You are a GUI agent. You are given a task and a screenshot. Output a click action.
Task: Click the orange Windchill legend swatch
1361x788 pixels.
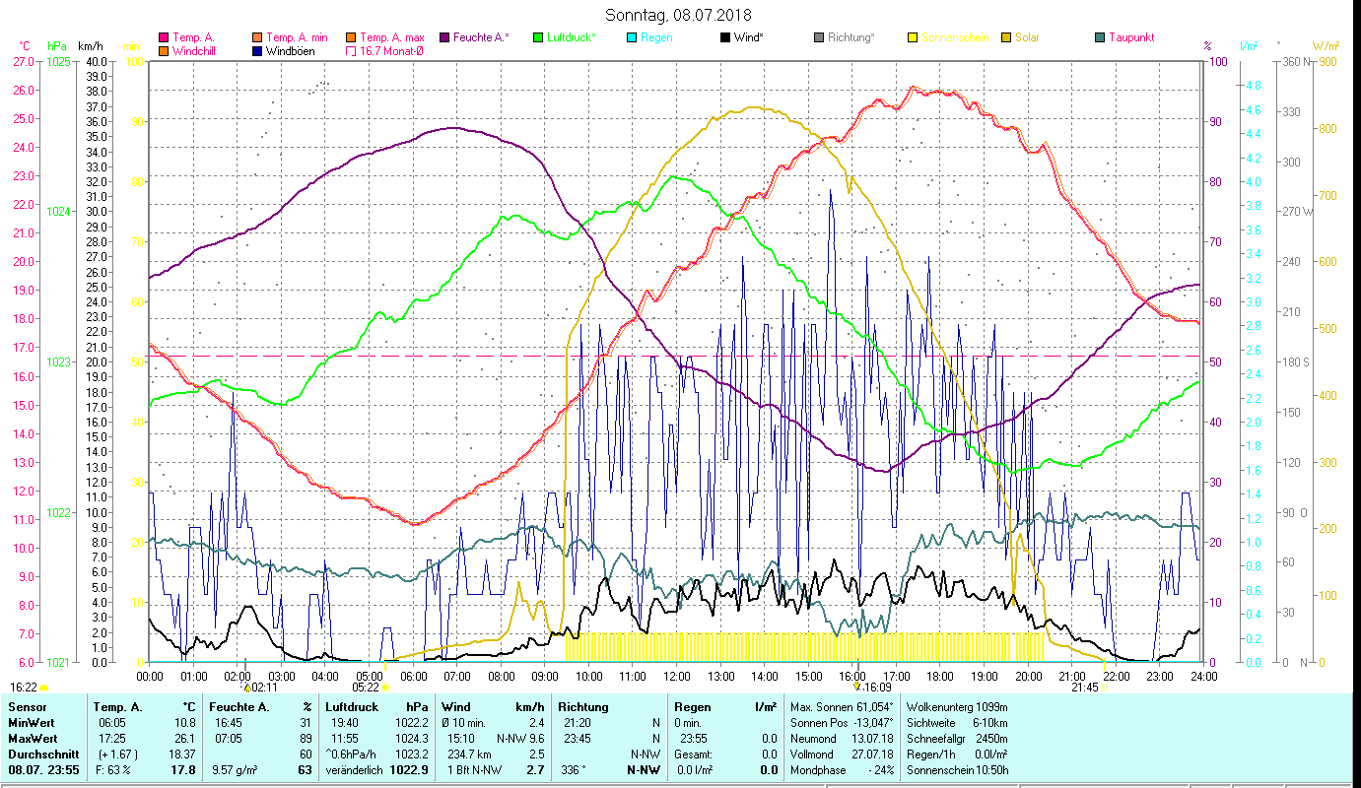point(164,51)
